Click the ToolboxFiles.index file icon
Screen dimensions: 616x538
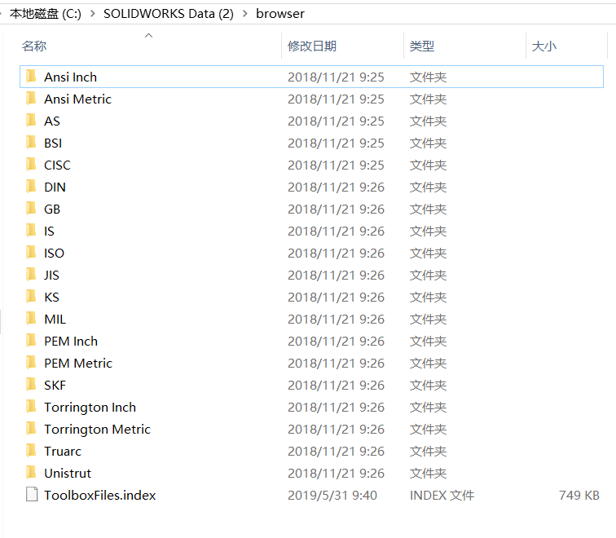click(x=32, y=495)
